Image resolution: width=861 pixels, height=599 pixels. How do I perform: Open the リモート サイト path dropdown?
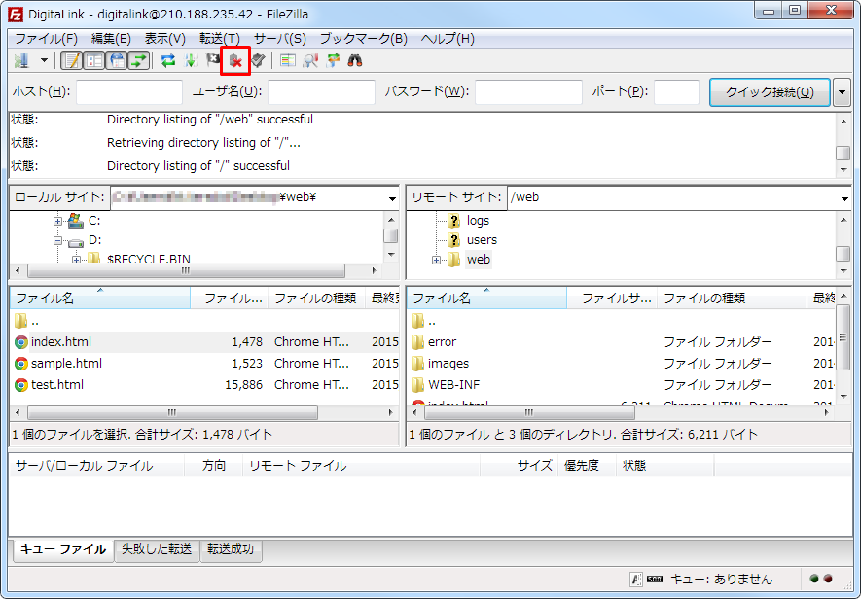tap(844, 197)
